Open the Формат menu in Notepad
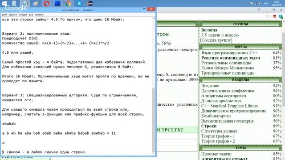This screenshot has width=285, height=160. [23, 15]
